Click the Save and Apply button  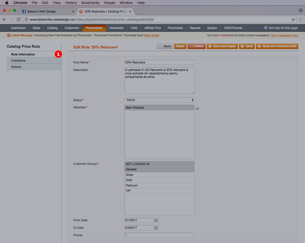coord(222,46)
